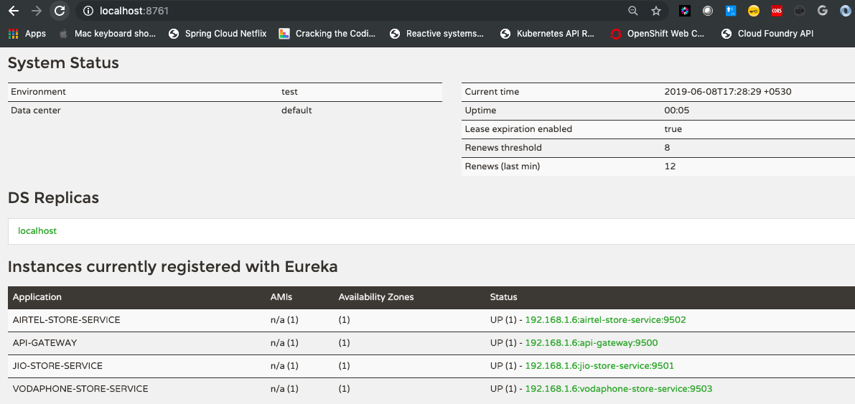
Task: Open the colorful starburst extension icon
Action: pos(684,10)
